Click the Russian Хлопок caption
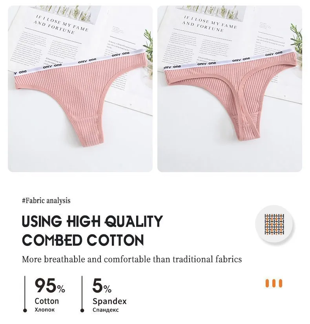The image size is (310, 324). coord(45,310)
